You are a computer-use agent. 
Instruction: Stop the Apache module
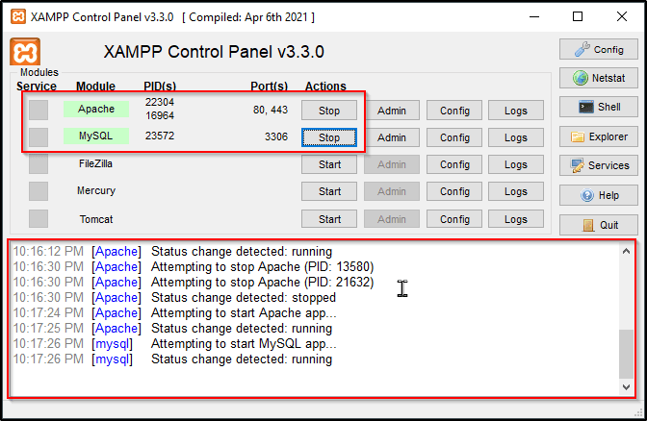(329, 111)
